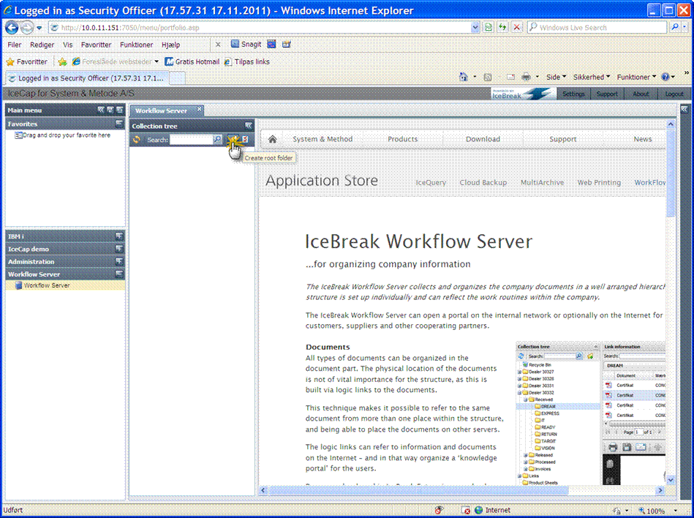Open the Funktioner dropdown in the command bar
The height and width of the screenshot is (518, 694).
(636, 77)
